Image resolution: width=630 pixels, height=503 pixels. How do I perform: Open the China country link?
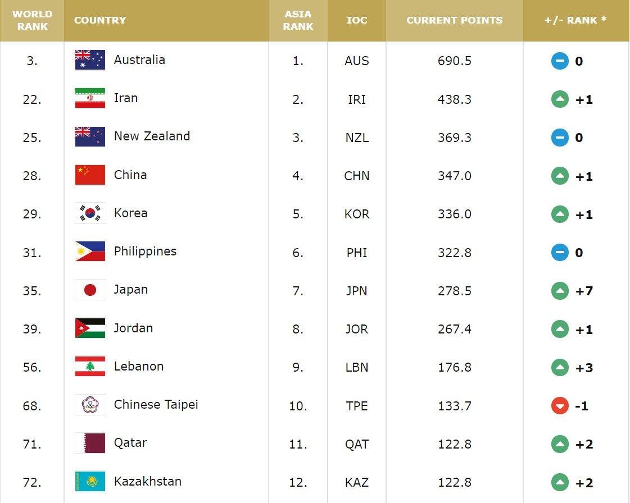(x=130, y=175)
